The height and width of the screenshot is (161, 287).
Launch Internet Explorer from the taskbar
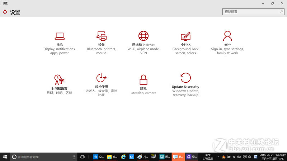coord(123,157)
